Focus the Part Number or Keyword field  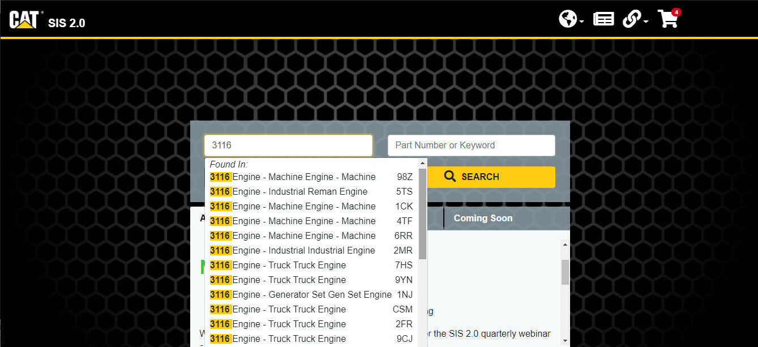pyautogui.click(x=471, y=145)
